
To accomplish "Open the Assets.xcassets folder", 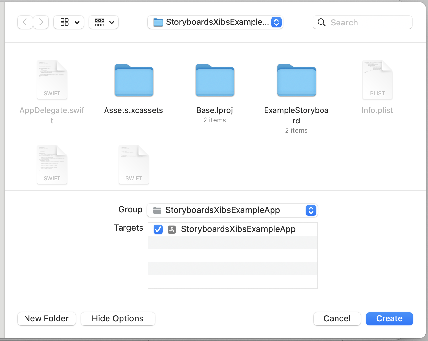I will point(134,80).
